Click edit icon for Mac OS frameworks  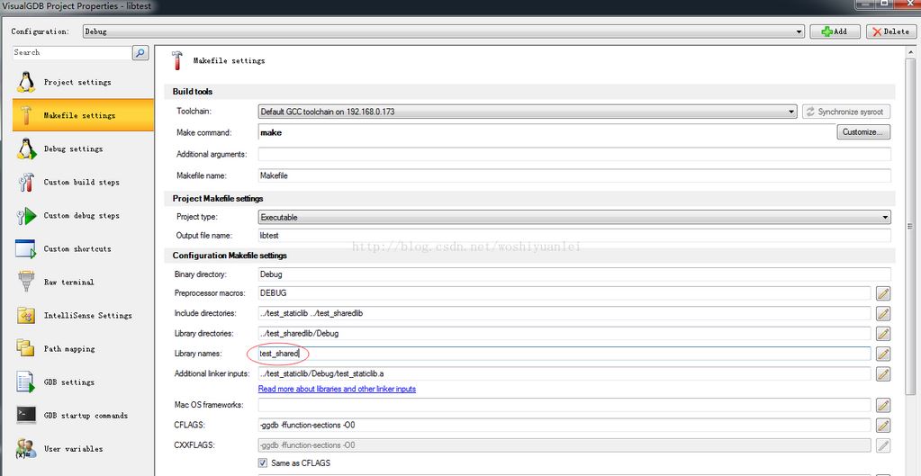(x=883, y=405)
